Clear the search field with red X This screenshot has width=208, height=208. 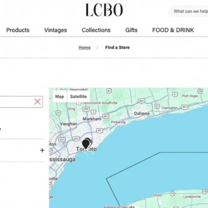pyautogui.click(x=38, y=102)
